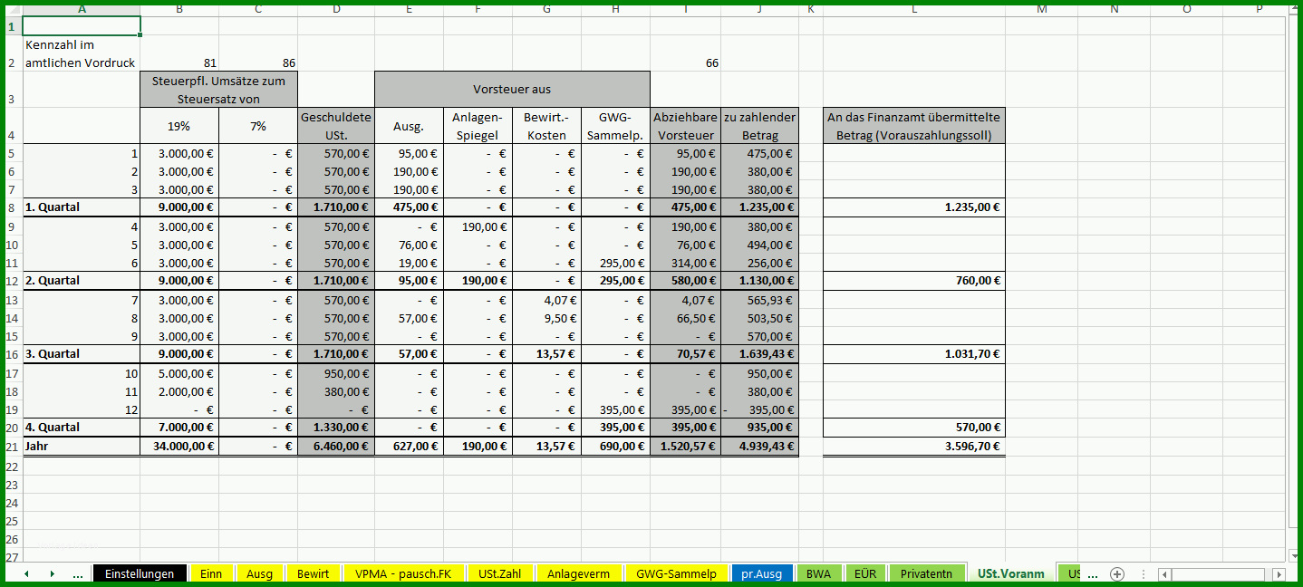Viewport: 1303px width, 587px height.
Task: Click yearly Geschuldete USt. 6.460,00 €
Action: pos(336,447)
